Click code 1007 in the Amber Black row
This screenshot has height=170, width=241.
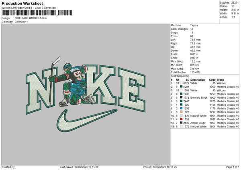pyautogui.click(x=212, y=123)
